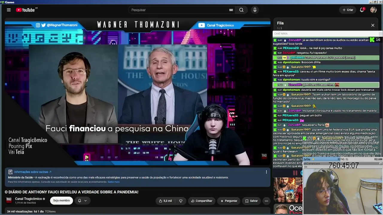The image size is (383, 215).
Task: Open the on-screen keyboard in the search box
Action: (x=231, y=10)
